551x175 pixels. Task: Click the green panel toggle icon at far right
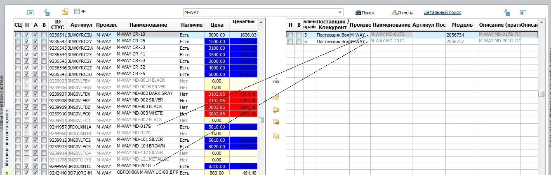[x=523, y=13]
